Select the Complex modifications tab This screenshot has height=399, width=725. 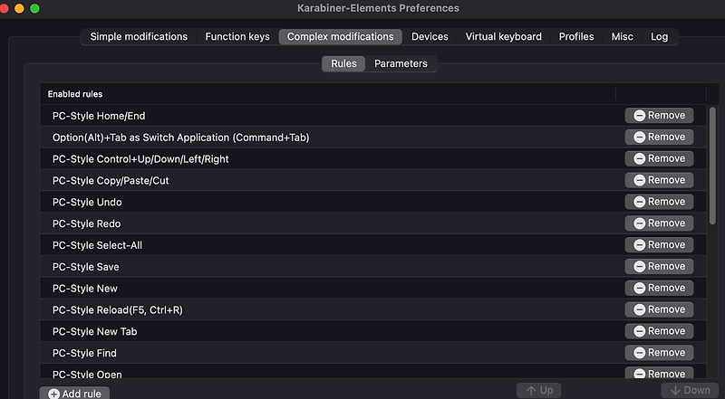click(341, 36)
